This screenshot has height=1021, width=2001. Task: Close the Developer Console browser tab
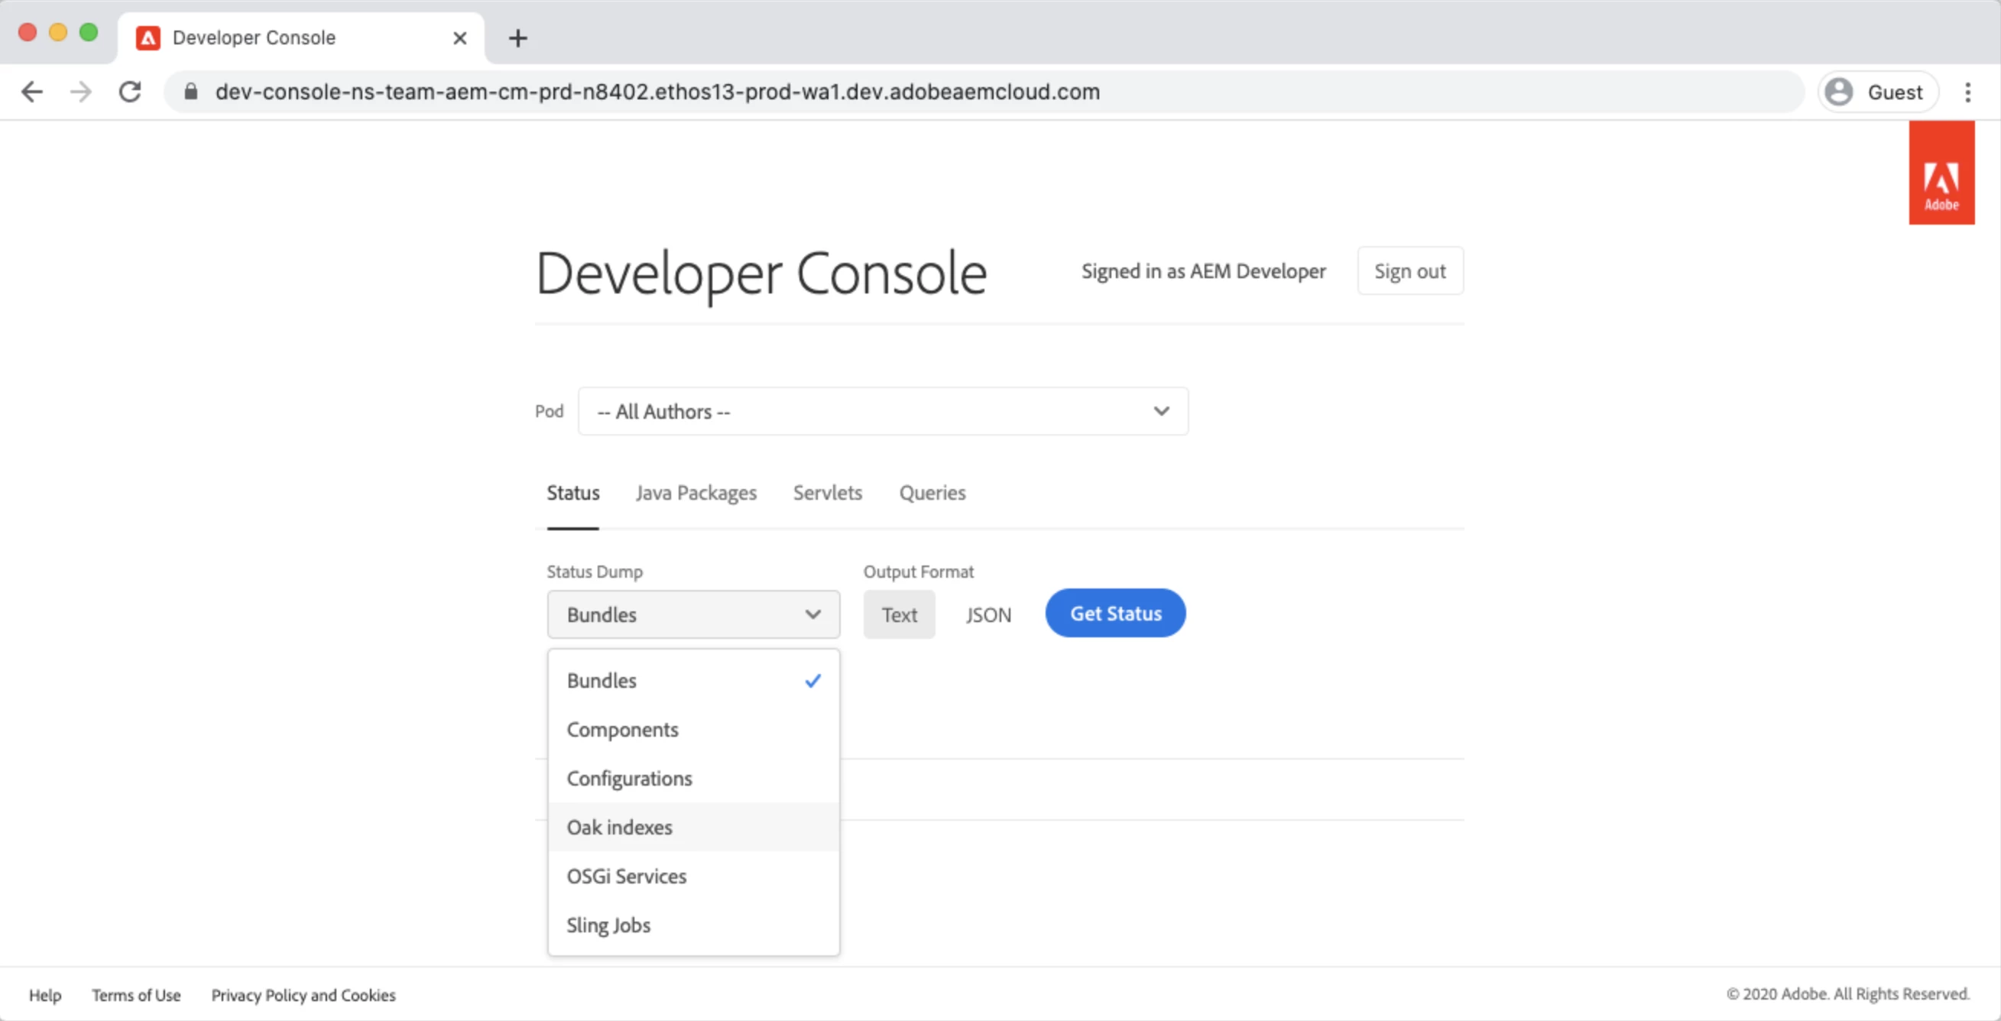pos(460,38)
